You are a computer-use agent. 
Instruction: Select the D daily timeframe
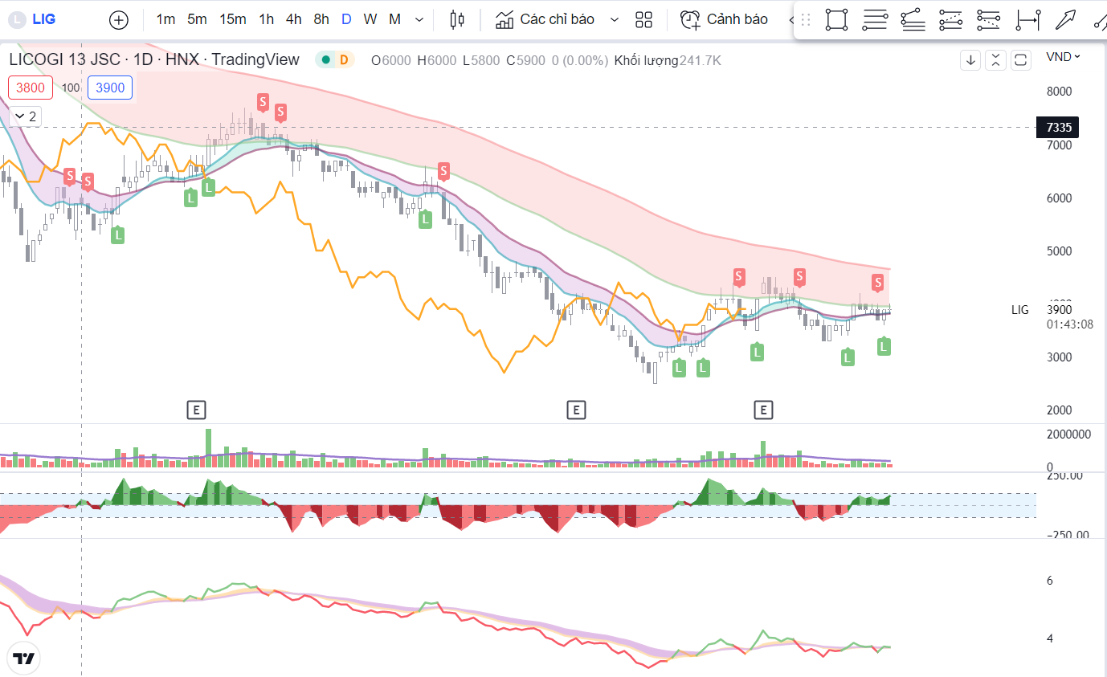pyautogui.click(x=346, y=19)
